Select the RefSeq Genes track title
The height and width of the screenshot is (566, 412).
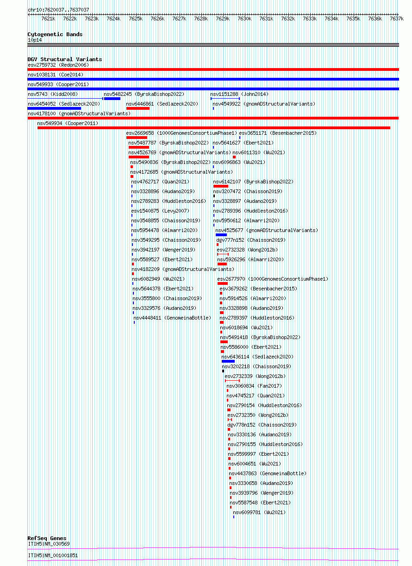pyautogui.click(x=47, y=538)
